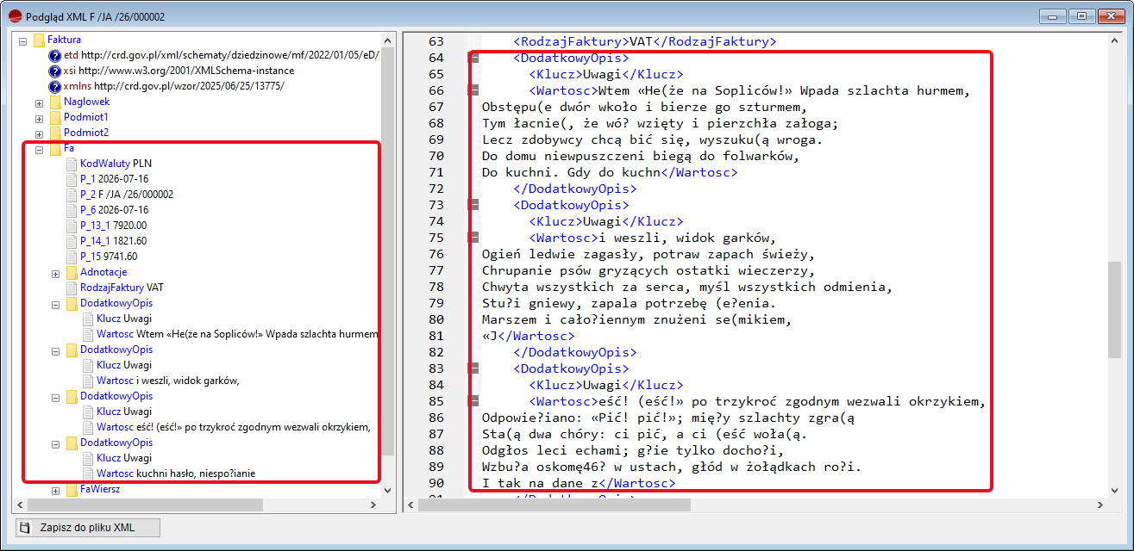Click the red application icon in title bar

click(x=14, y=15)
